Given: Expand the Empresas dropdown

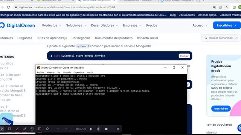Looking at the screenshot, I should pos(132,25).
